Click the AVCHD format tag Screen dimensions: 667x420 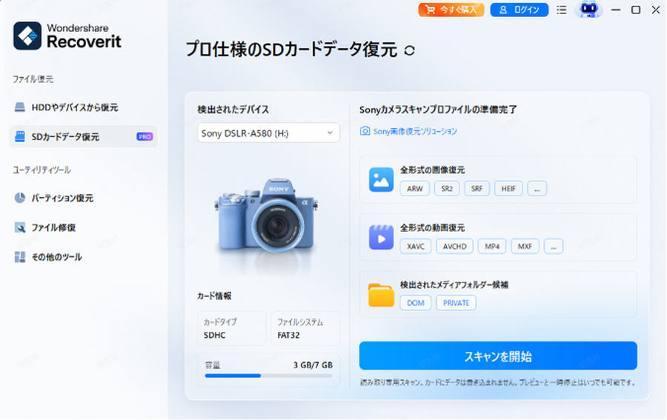[455, 246]
